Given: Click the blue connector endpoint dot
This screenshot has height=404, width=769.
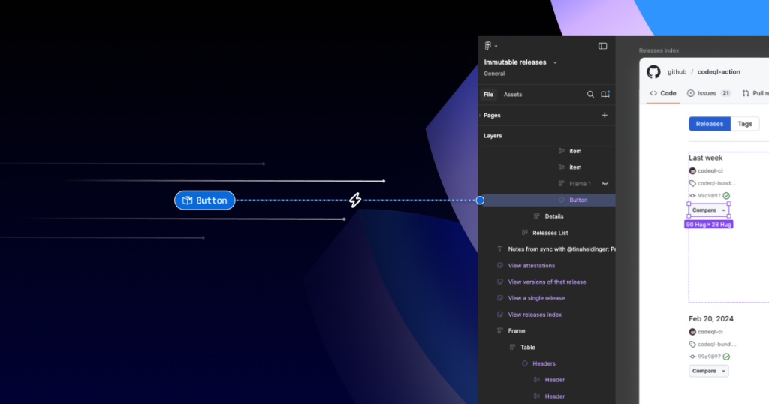Looking at the screenshot, I should click(x=480, y=200).
